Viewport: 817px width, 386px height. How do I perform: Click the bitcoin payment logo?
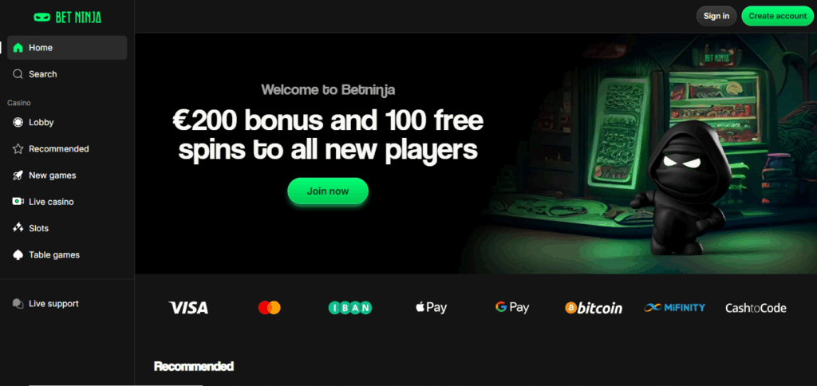pos(594,308)
